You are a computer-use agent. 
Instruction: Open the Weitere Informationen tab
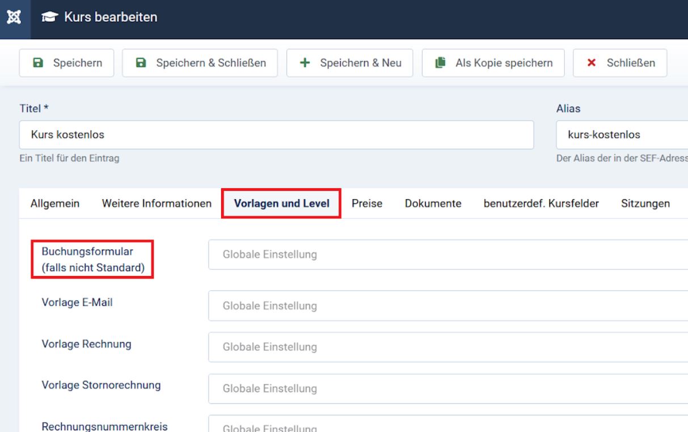click(x=157, y=204)
